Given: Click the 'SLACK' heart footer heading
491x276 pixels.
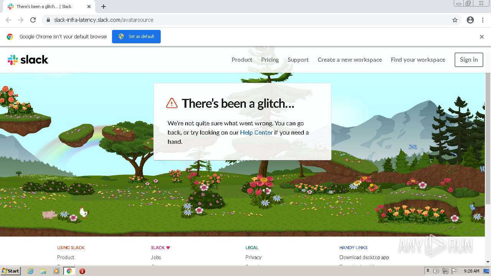Looking at the screenshot, I should point(160,248).
